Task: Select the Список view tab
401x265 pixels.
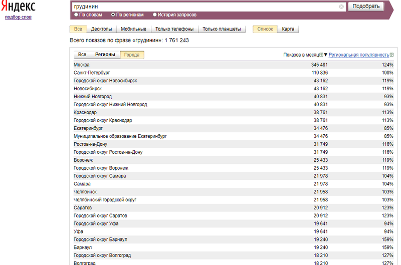Action: click(x=265, y=29)
